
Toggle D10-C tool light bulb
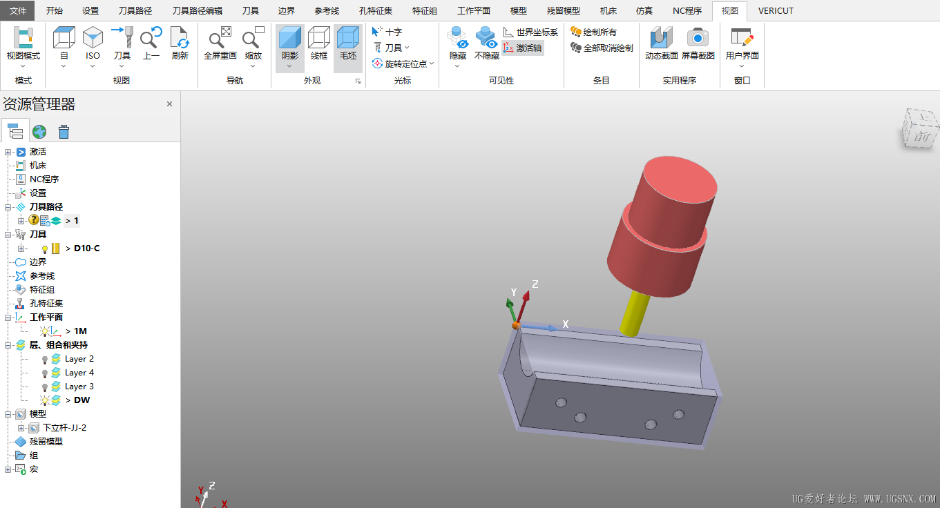45,248
